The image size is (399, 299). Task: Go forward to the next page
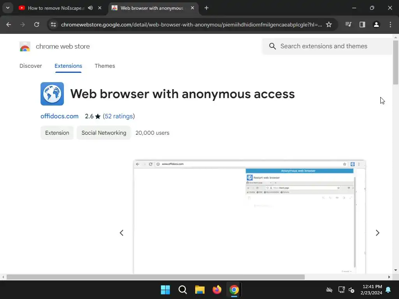[x=23, y=25]
